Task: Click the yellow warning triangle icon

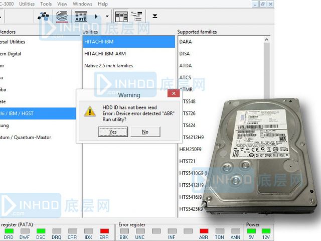Action: 90,111
